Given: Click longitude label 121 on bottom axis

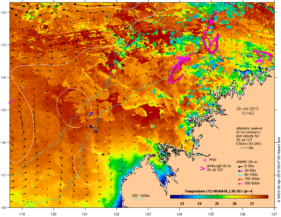Looking at the screenshot, I should coord(85,214).
